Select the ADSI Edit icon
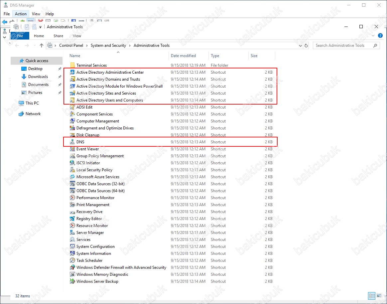The height and width of the screenshot is (304, 387). click(72, 107)
